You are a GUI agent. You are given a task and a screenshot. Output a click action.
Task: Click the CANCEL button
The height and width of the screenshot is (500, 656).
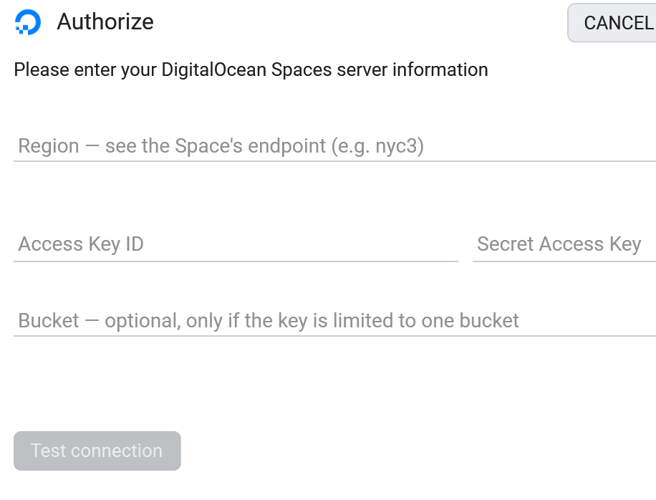(x=612, y=23)
